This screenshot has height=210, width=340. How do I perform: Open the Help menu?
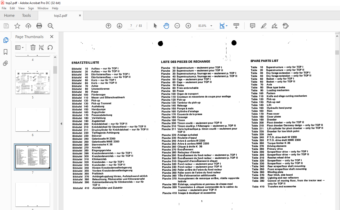click(55, 8)
